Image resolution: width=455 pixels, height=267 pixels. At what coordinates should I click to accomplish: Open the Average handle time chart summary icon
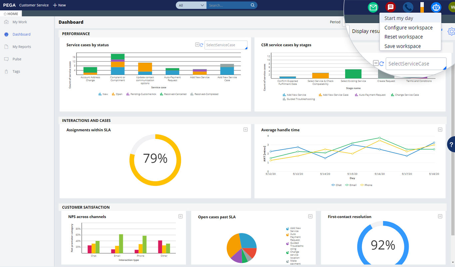coord(440,130)
